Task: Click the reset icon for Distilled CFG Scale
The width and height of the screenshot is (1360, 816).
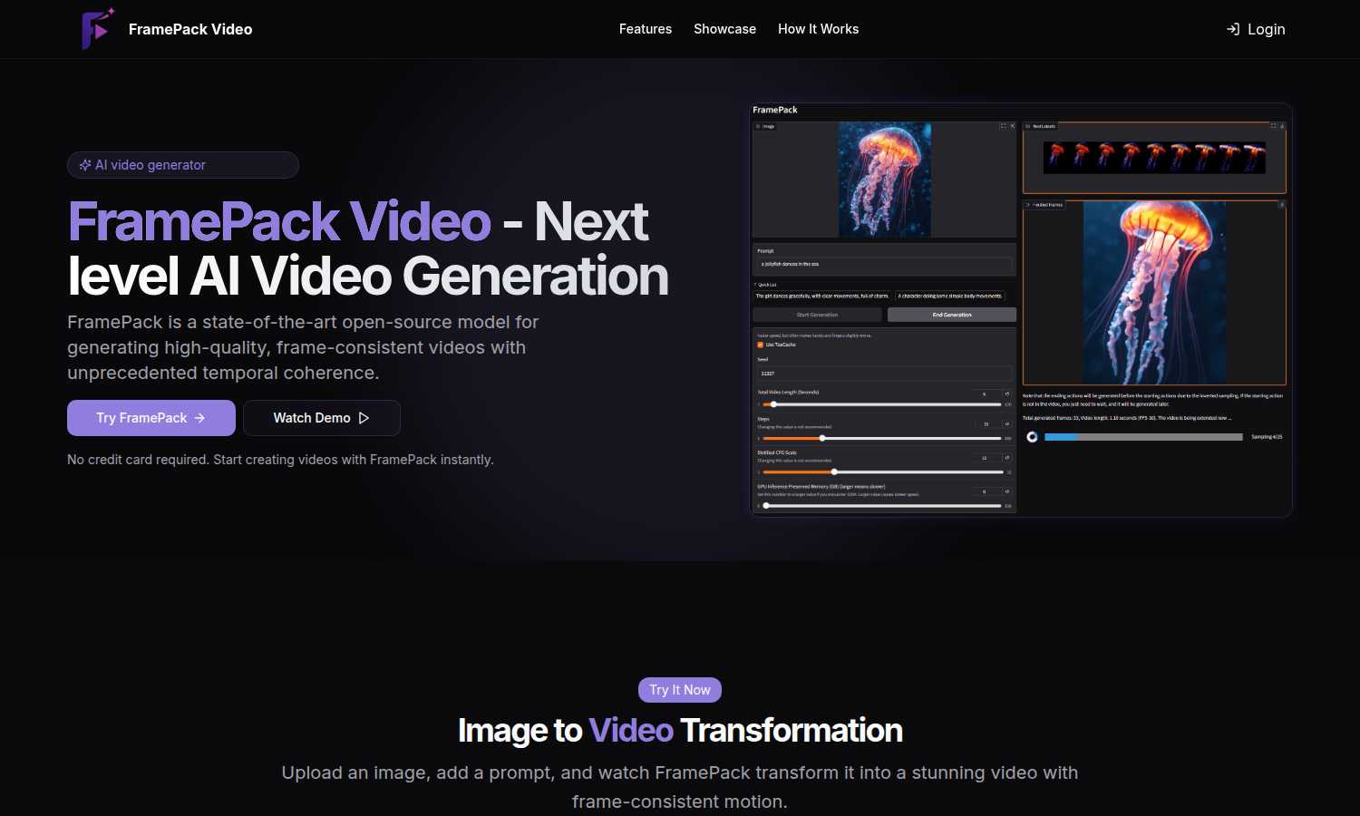Action: pyautogui.click(x=1007, y=458)
